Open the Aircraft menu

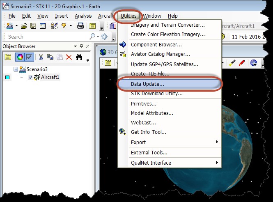(106, 16)
